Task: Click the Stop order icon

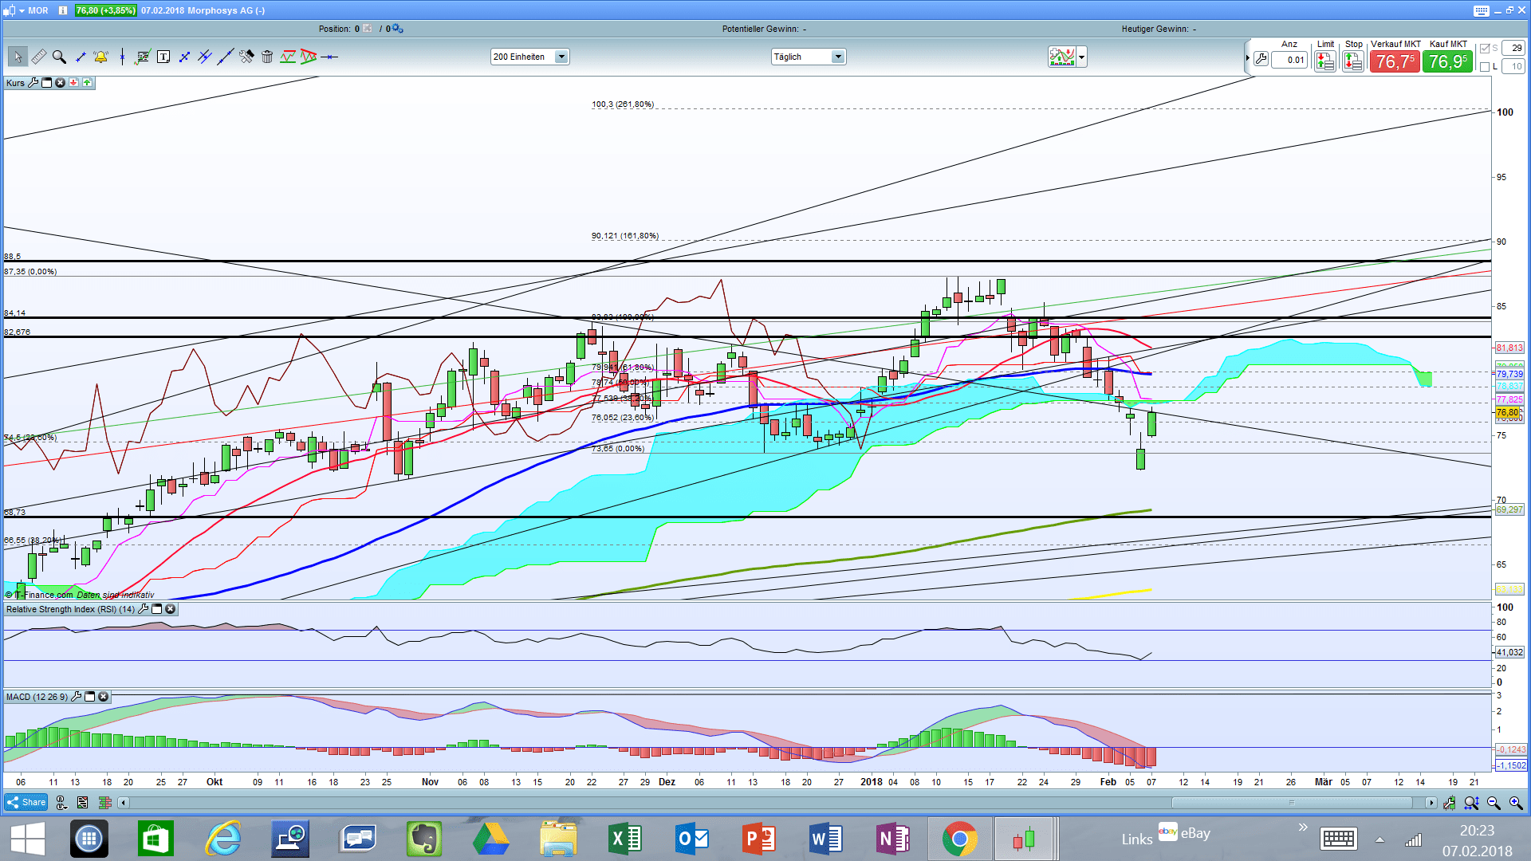Action: (1352, 61)
